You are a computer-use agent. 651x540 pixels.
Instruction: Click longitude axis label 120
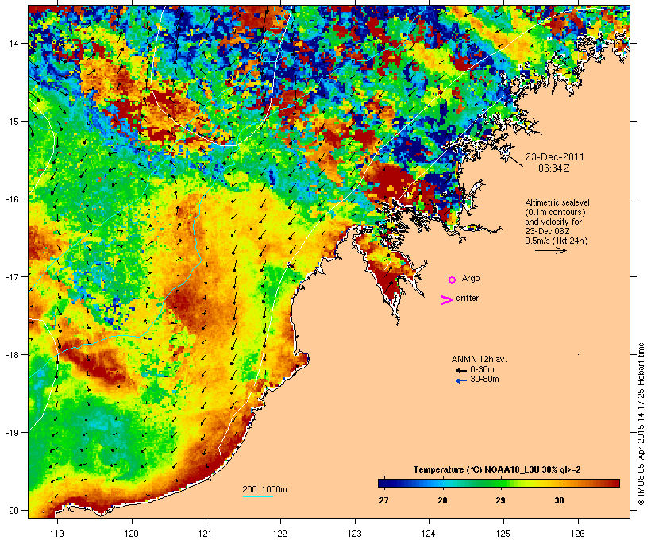(x=132, y=533)
